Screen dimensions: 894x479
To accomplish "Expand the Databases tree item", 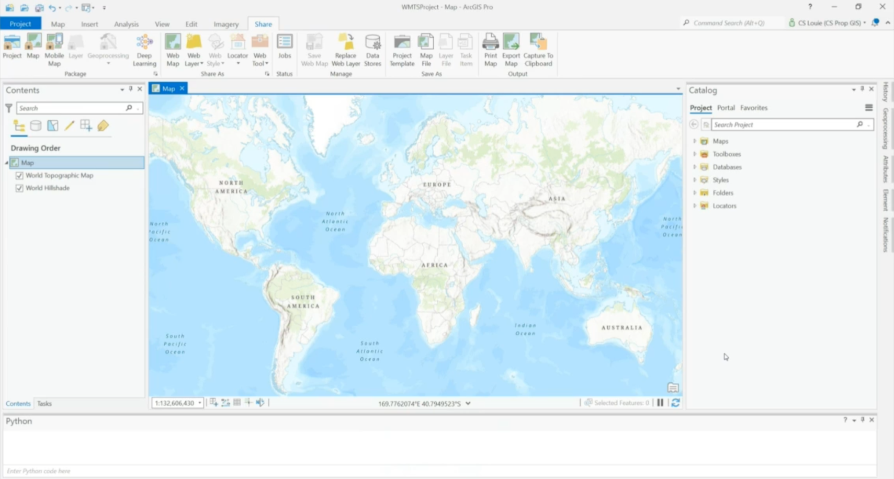I will point(695,167).
